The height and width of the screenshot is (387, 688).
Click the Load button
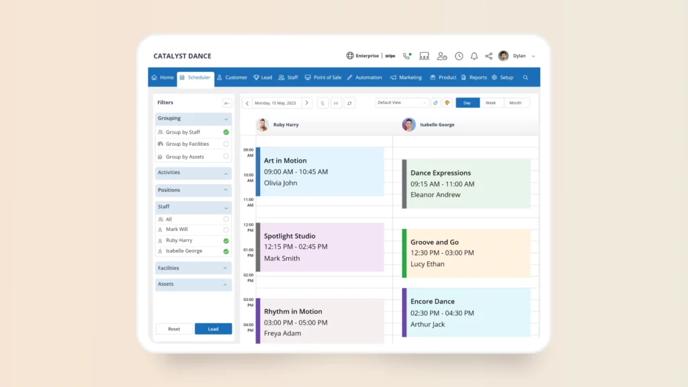(x=213, y=329)
